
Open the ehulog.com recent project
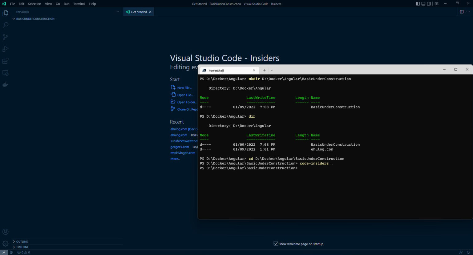tap(179, 135)
